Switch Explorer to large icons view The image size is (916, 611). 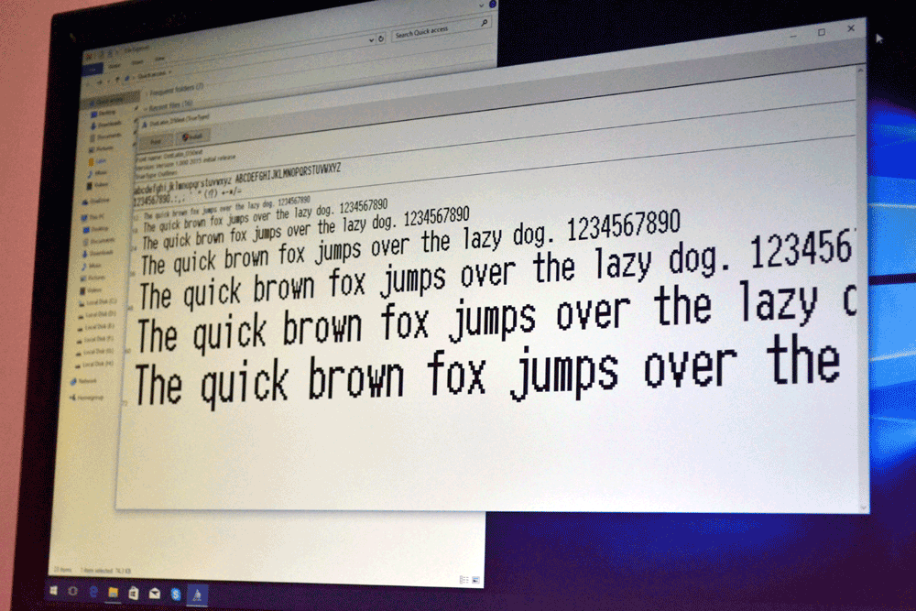click(475, 580)
